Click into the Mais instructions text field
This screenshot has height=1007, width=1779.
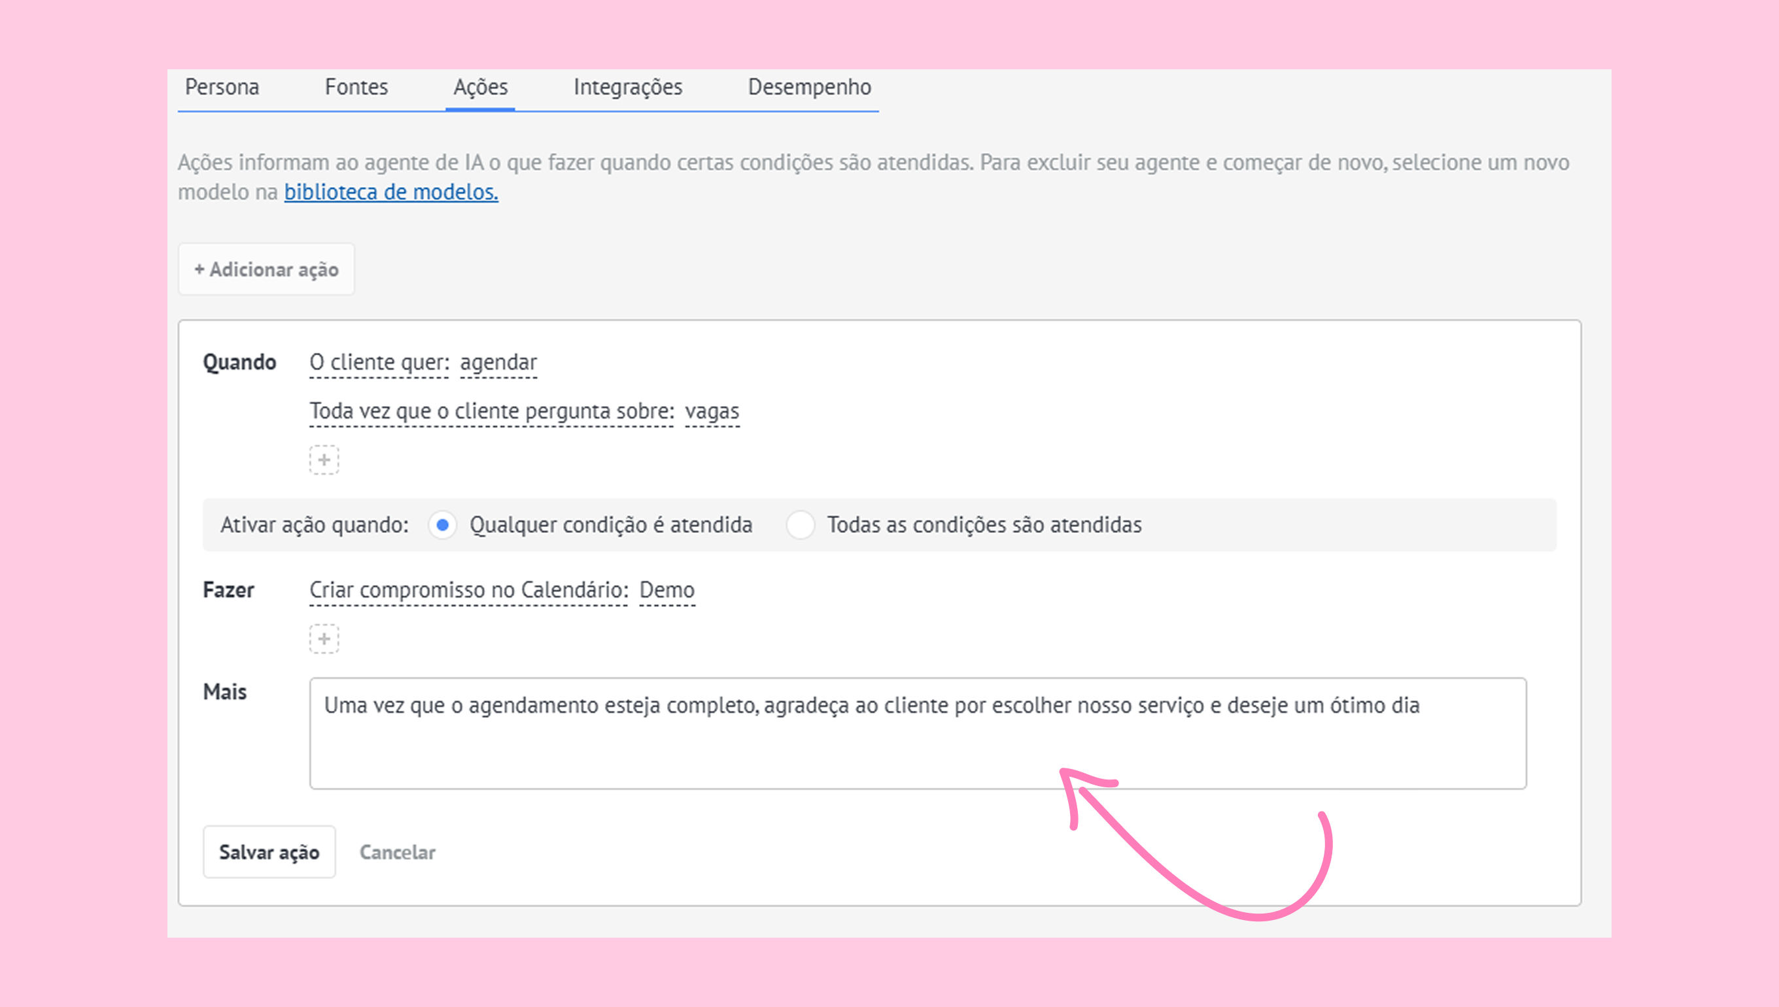[917, 733]
